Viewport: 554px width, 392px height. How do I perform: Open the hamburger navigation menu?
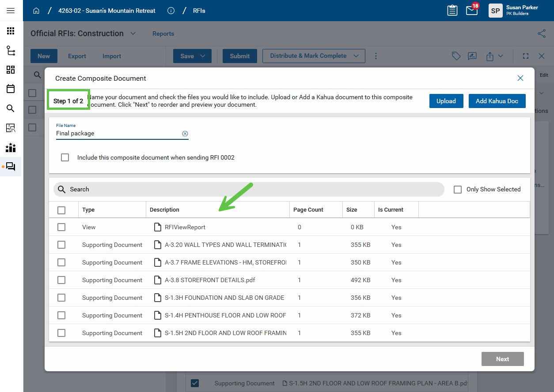pos(11,11)
